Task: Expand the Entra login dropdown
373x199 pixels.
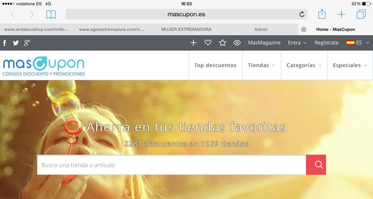Action: (x=297, y=43)
